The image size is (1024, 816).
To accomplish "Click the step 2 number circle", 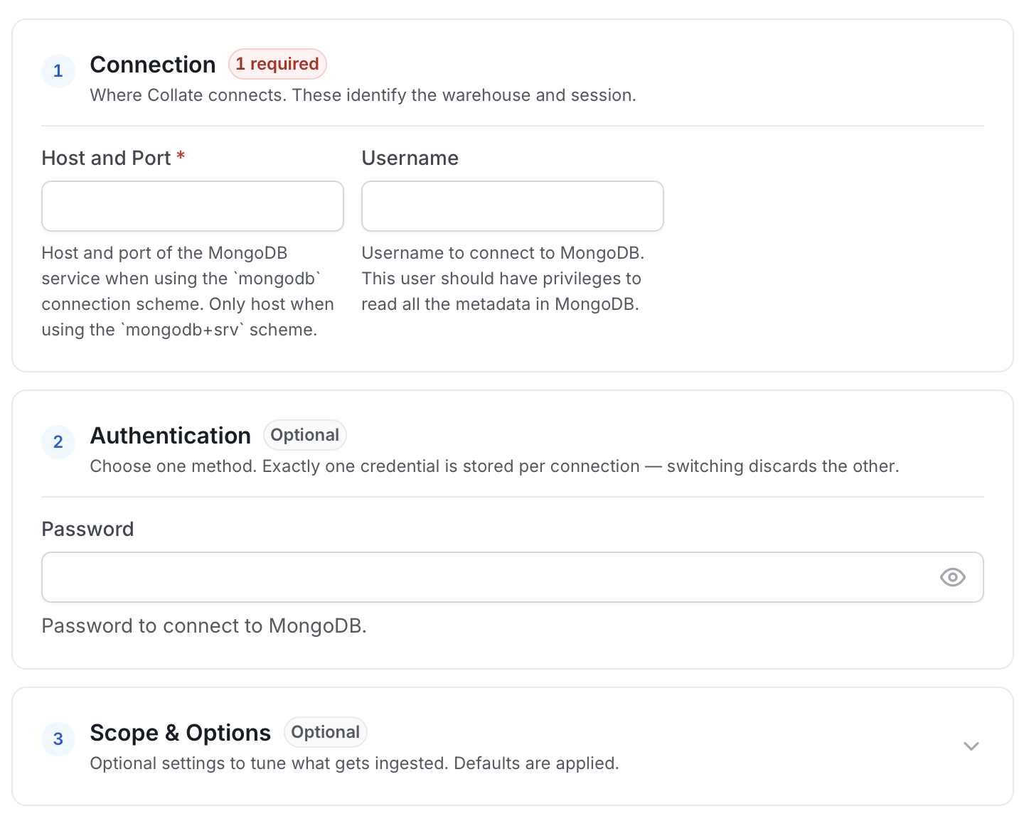I will point(58,442).
